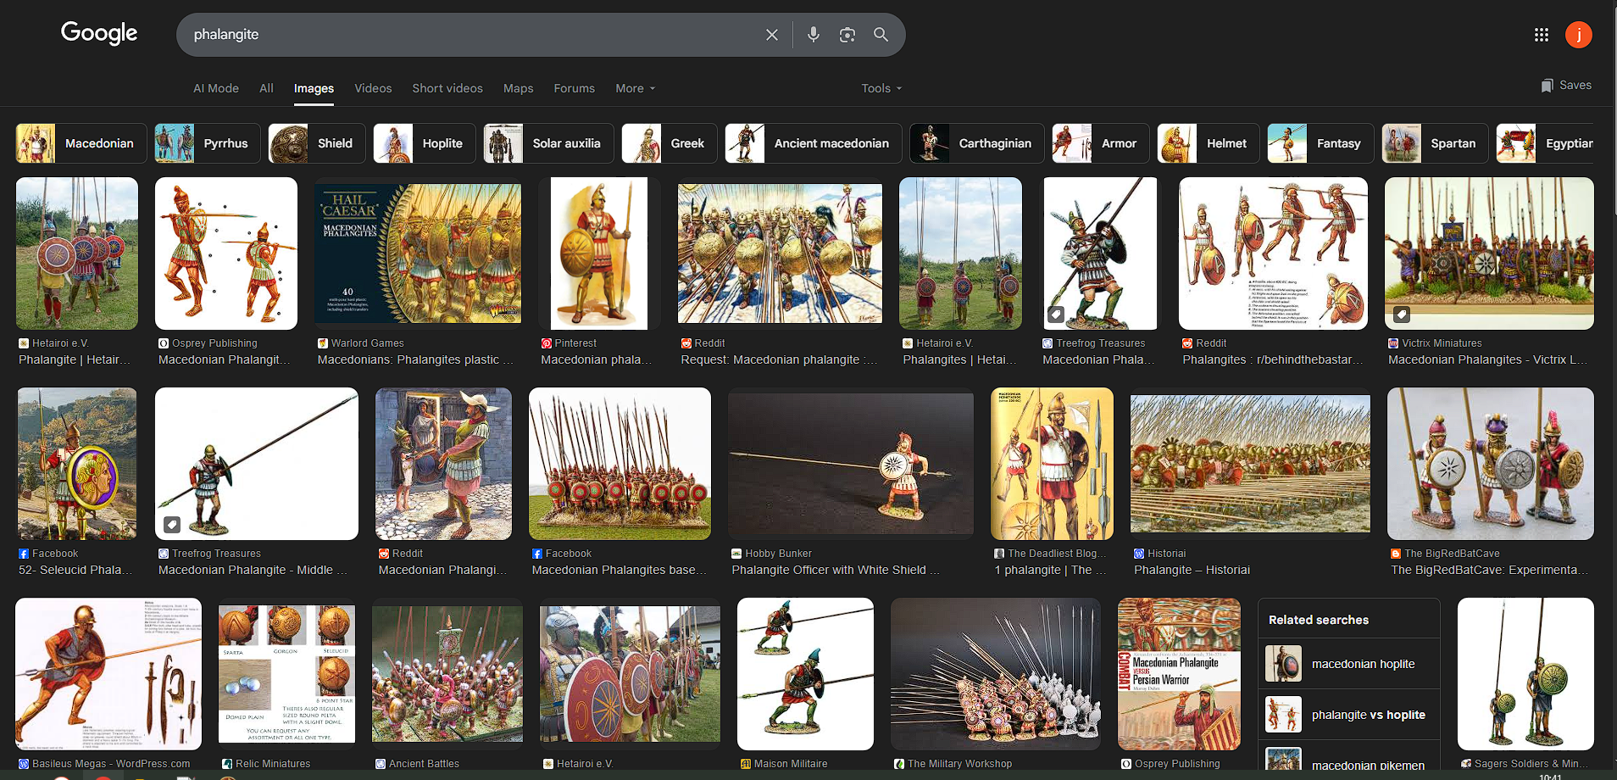Viewport: 1617px width, 780px height.
Task: Click the Deadliest Blog source favicon
Action: tap(999, 554)
